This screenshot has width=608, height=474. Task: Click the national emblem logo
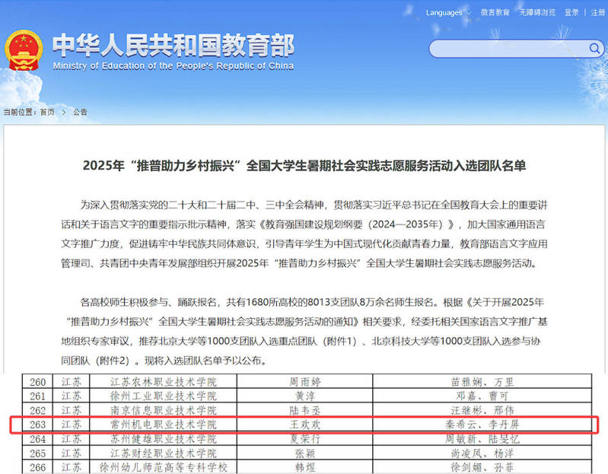(x=24, y=51)
